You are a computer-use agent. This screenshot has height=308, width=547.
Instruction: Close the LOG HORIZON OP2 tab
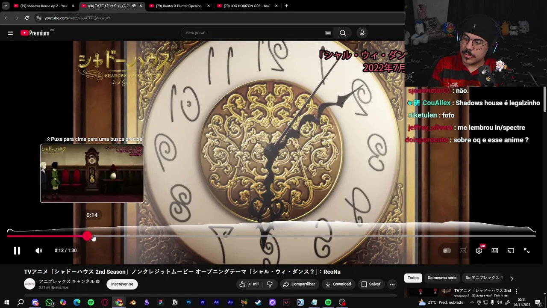[276, 6]
